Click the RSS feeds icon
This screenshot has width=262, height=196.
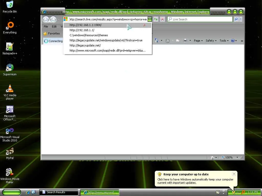coord(167,41)
